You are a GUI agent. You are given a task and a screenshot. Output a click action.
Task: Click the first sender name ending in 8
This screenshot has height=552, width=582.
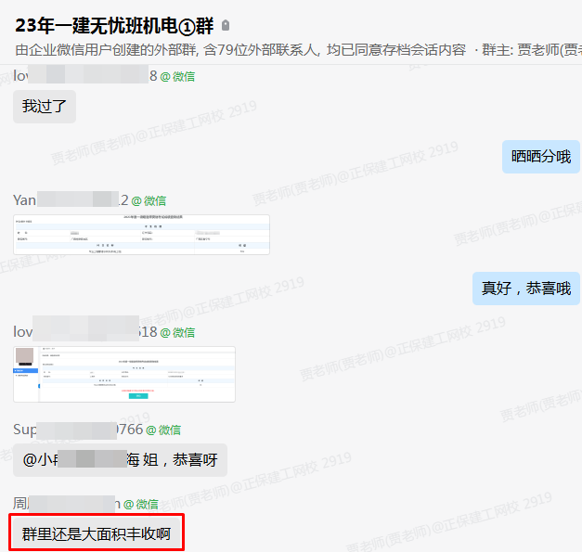point(84,76)
